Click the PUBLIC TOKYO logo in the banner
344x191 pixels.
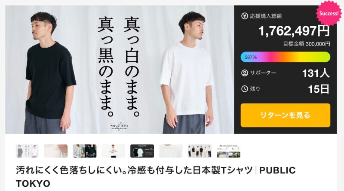[119, 127]
